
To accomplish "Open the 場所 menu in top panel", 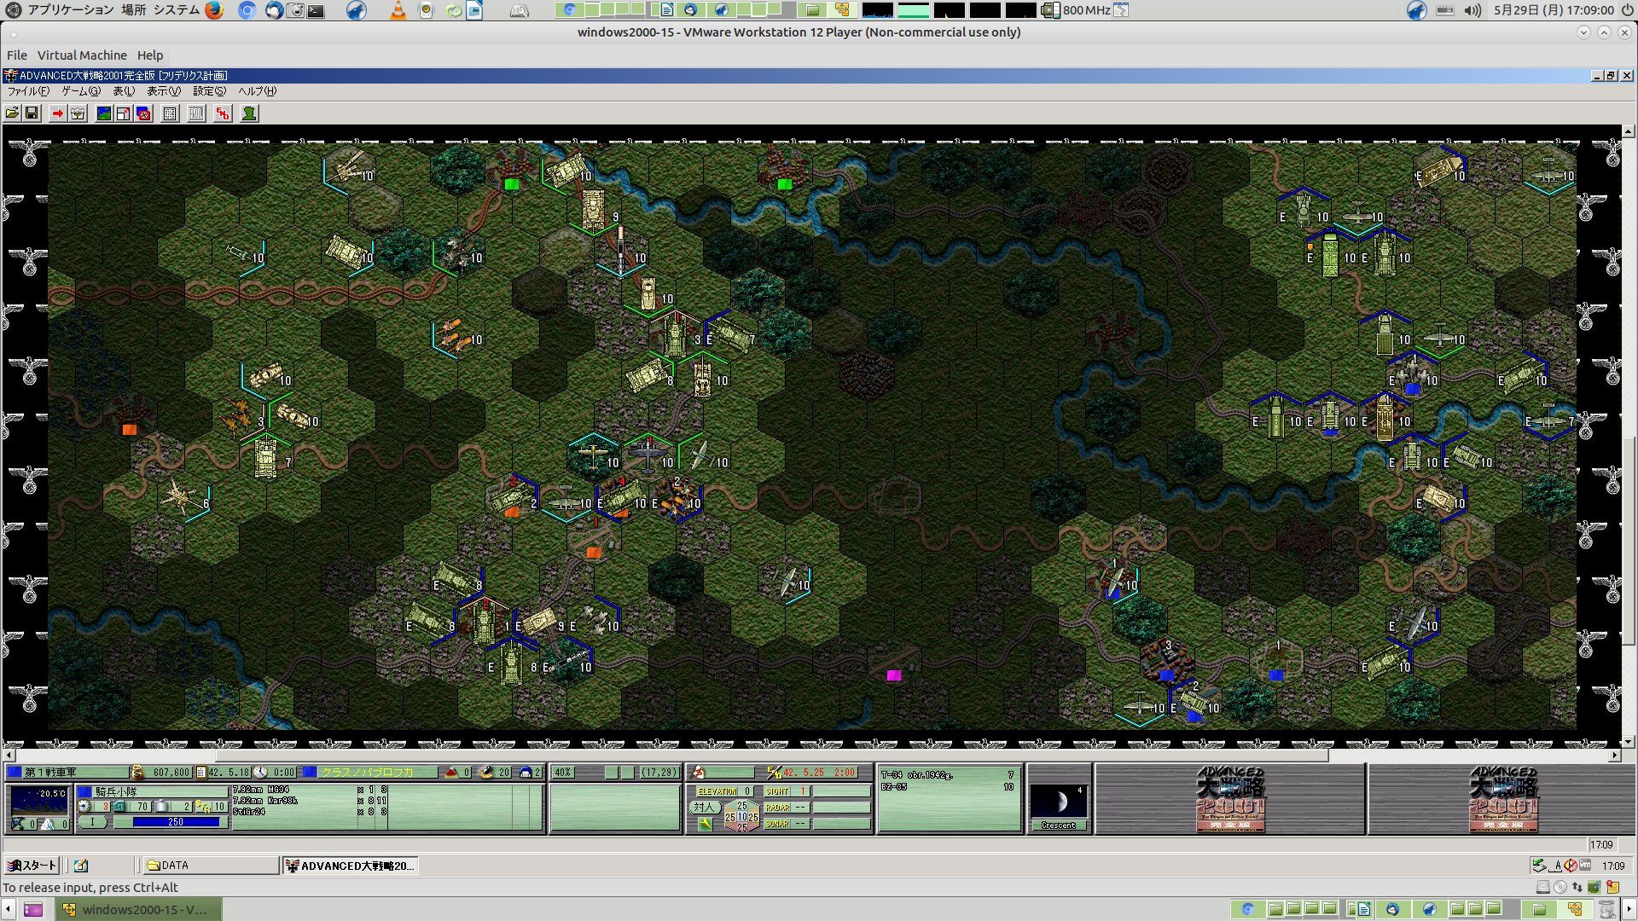I will coord(134,10).
